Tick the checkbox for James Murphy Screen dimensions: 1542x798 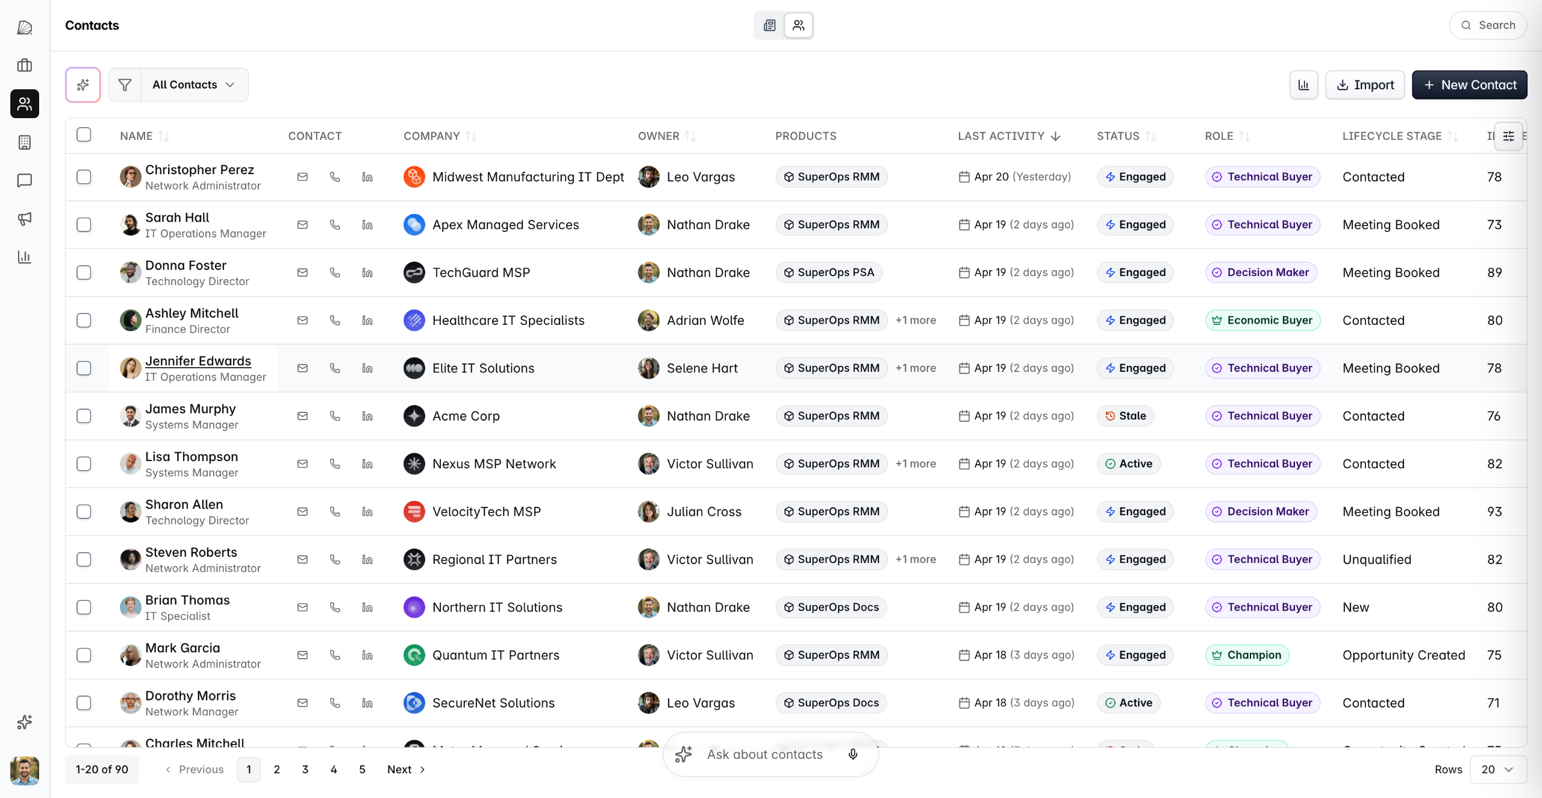click(84, 416)
